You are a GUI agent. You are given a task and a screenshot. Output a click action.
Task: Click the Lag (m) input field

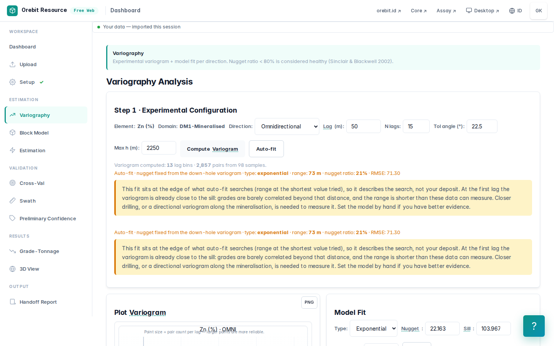[x=364, y=126]
